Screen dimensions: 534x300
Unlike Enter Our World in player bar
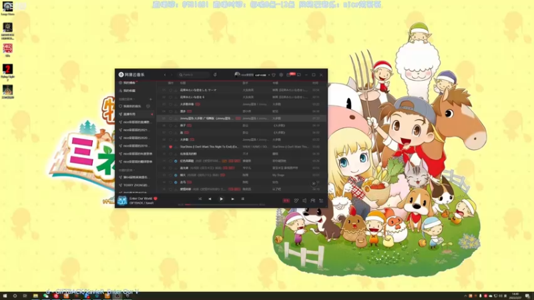click(x=156, y=198)
